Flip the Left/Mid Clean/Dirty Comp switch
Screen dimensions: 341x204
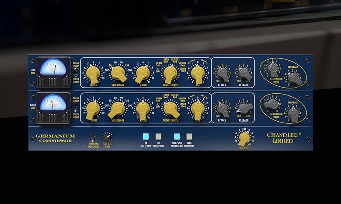pyautogui.click(x=76, y=71)
